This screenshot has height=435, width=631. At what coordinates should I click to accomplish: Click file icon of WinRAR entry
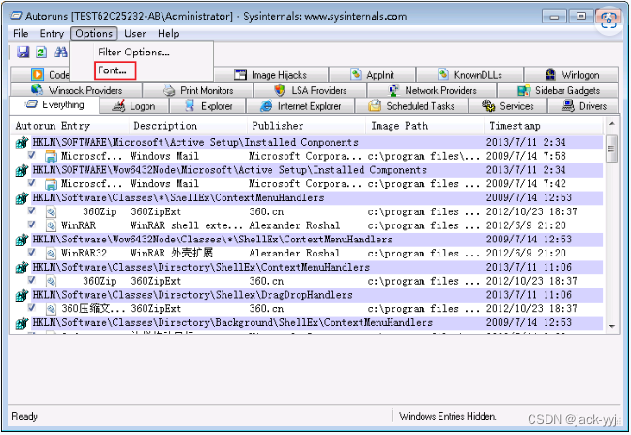[51, 225]
